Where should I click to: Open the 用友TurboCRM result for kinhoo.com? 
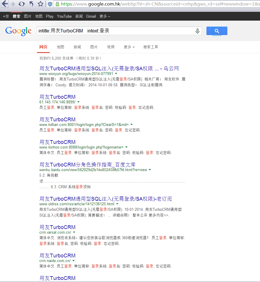pos(58,142)
